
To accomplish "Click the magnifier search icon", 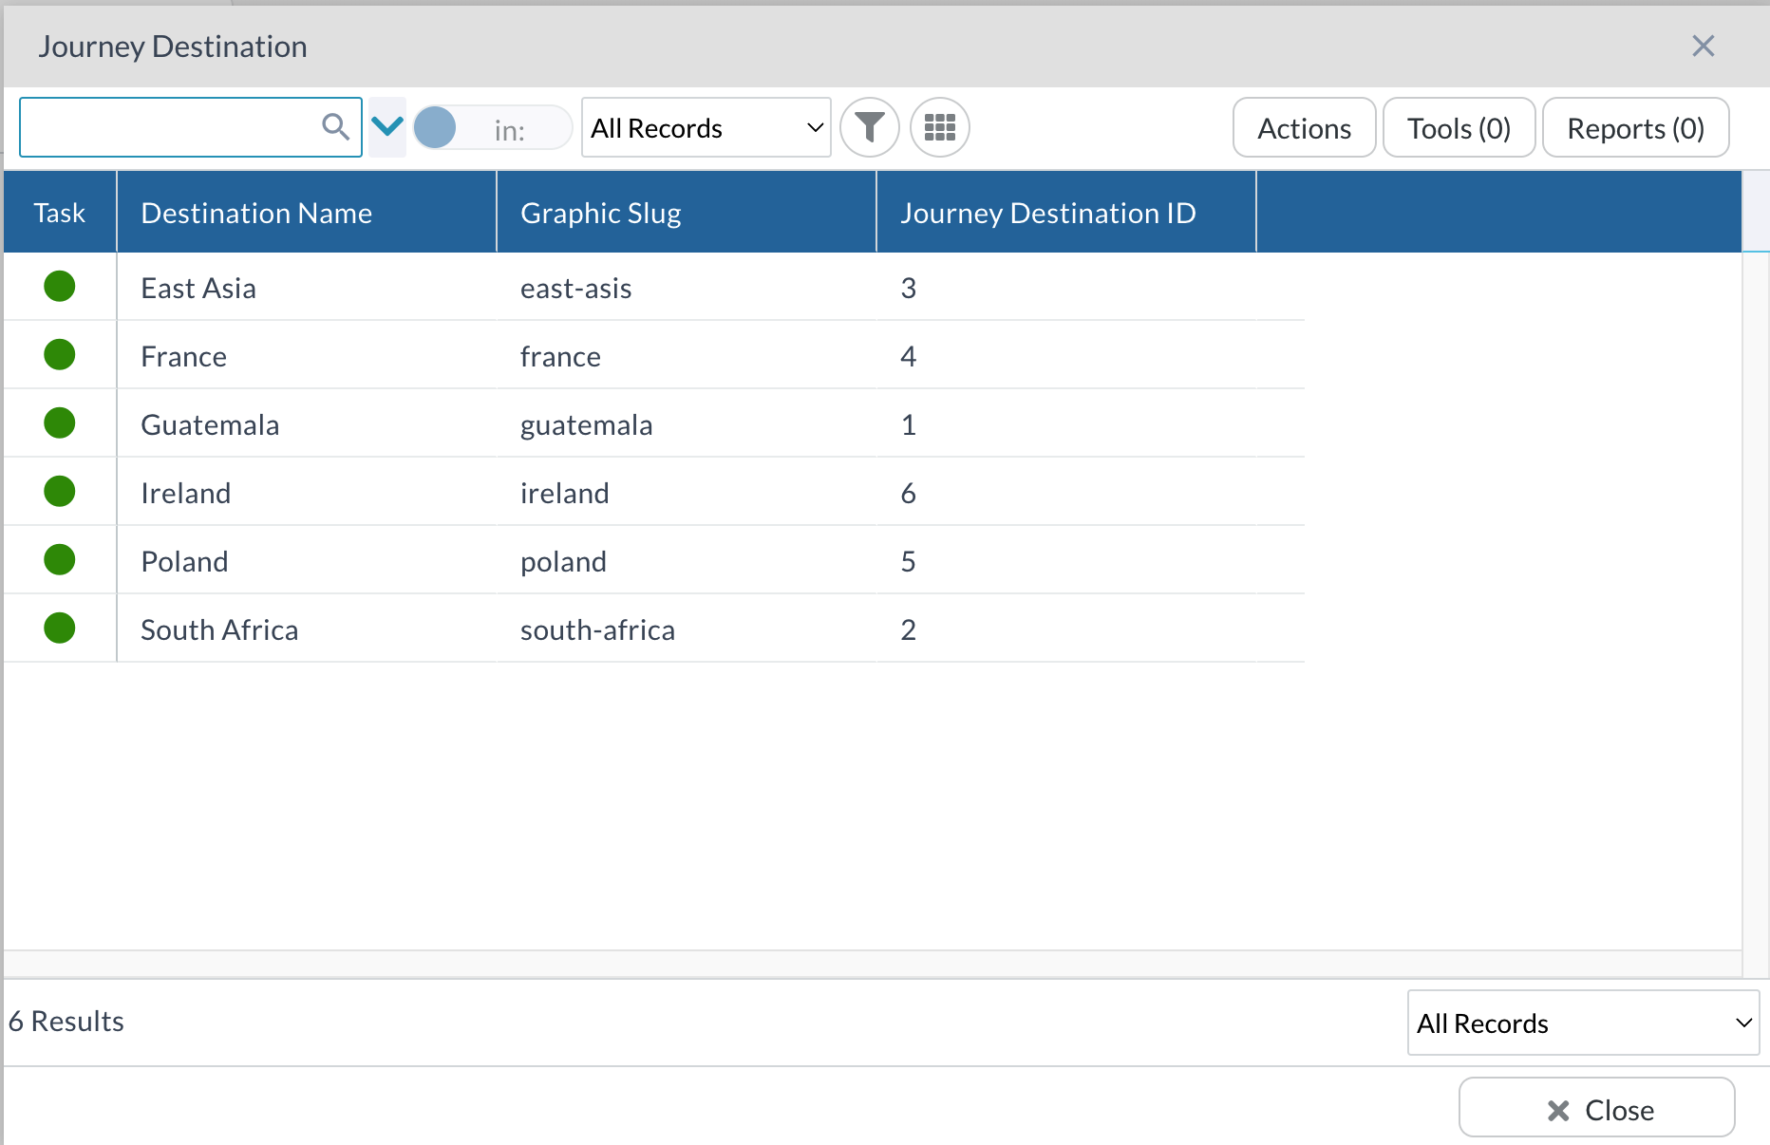I will [x=335, y=126].
